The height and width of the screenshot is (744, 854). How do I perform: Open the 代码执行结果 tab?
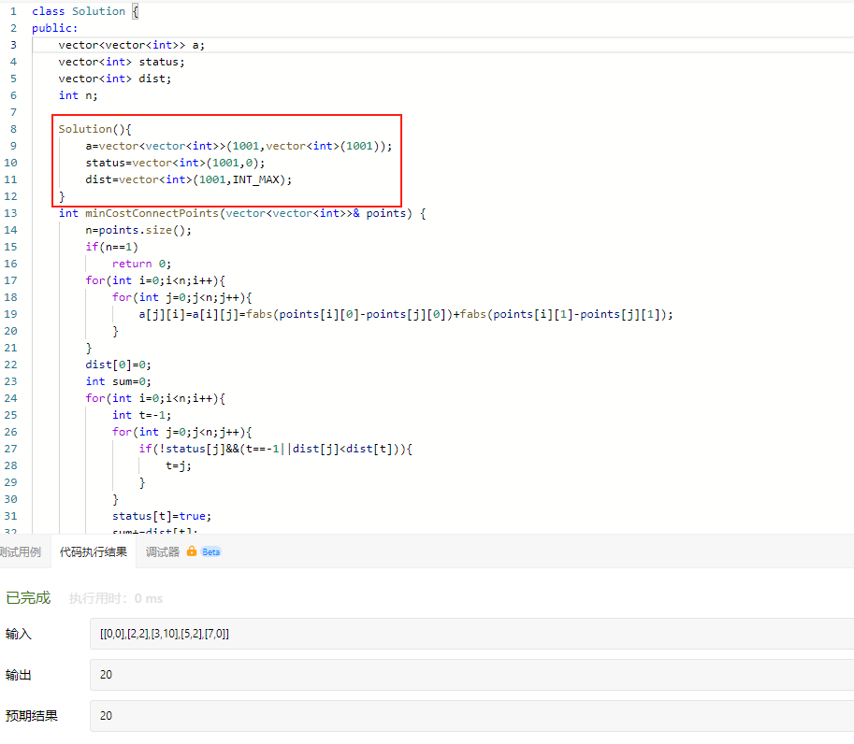click(94, 551)
